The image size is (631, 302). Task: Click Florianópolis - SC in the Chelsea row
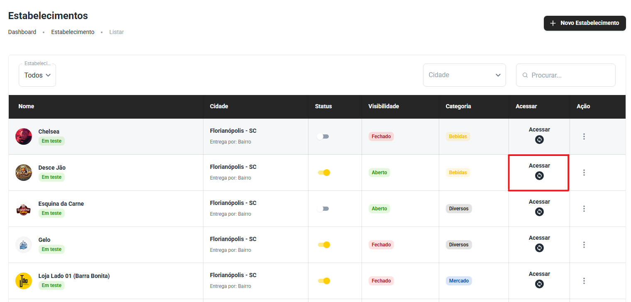[233, 131]
